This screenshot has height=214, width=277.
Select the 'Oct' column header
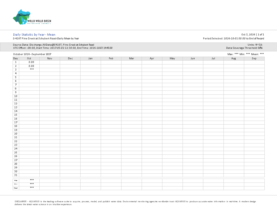point(29,58)
